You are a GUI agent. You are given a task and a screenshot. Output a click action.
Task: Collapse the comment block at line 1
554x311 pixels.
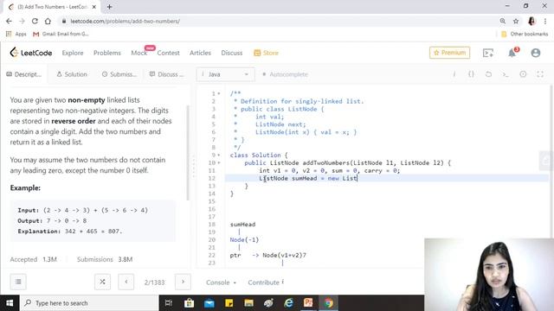coord(219,93)
